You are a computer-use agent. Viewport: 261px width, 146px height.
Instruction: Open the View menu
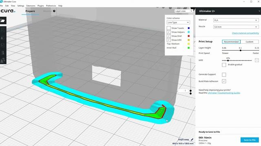click(13, 6)
